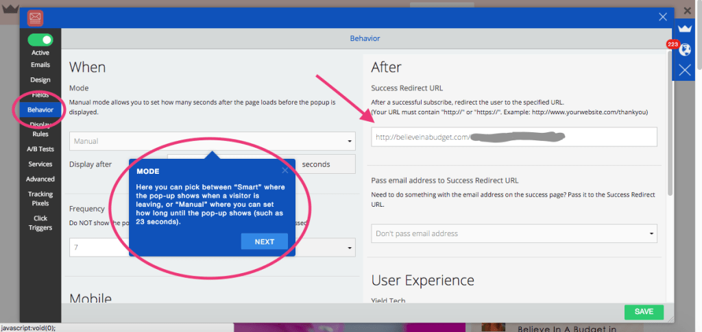Image resolution: width=702 pixels, height=332 pixels.
Task: Click the X icon in right blue sidebar
Action: pyautogui.click(x=684, y=70)
